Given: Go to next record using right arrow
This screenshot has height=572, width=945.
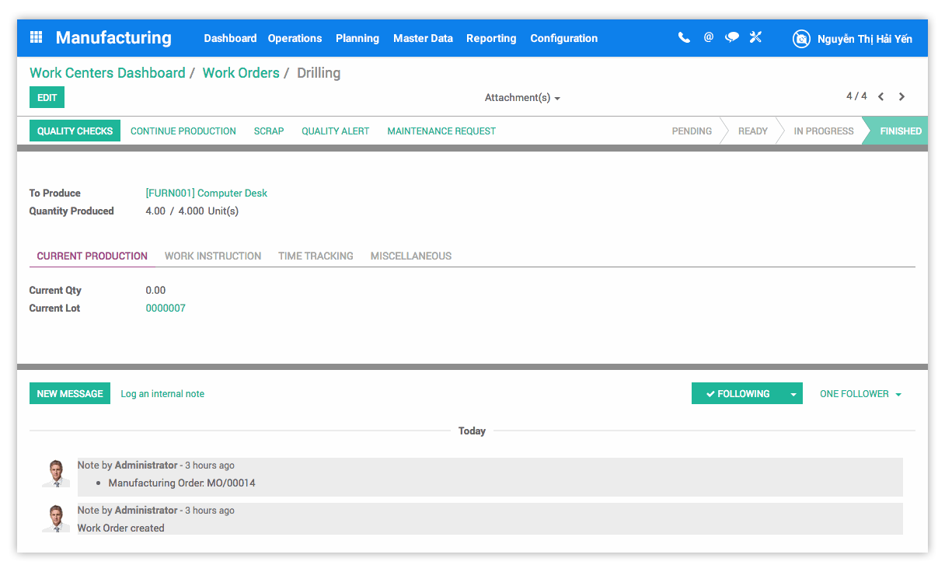Looking at the screenshot, I should 901,96.
